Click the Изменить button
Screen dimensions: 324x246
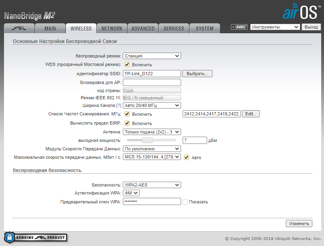point(299,223)
